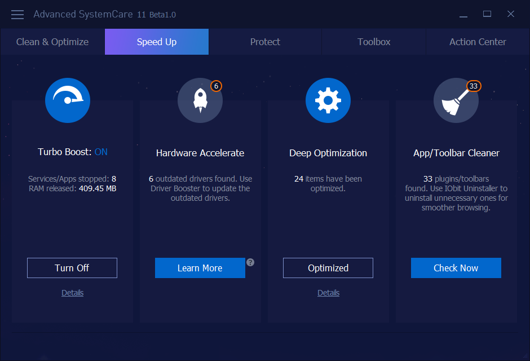The height and width of the screenshot is (361, 530).
Task: Click the App/Toolbar Cleaner broom icon
Action: pyautogui.click(x=456, y=100)
